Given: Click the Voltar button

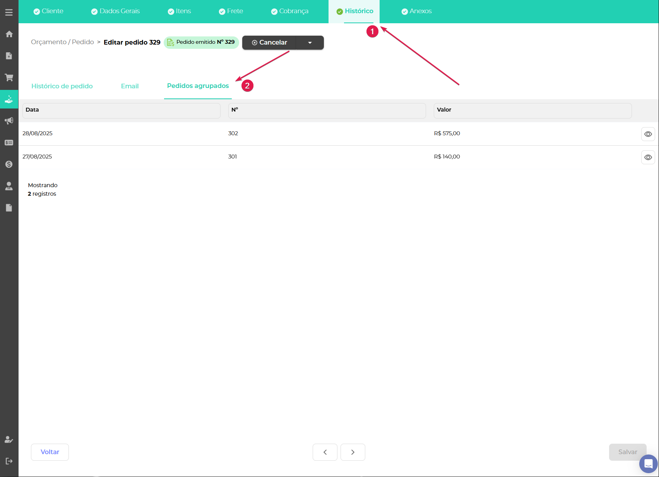Looking at the screenshot, I should (50, 452).
